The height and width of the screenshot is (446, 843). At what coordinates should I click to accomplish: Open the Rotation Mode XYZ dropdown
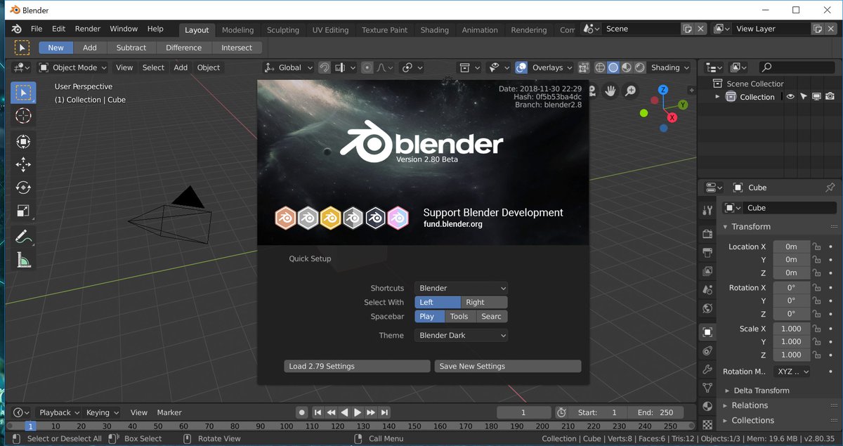pyautogui.click(x=792, y=372)
